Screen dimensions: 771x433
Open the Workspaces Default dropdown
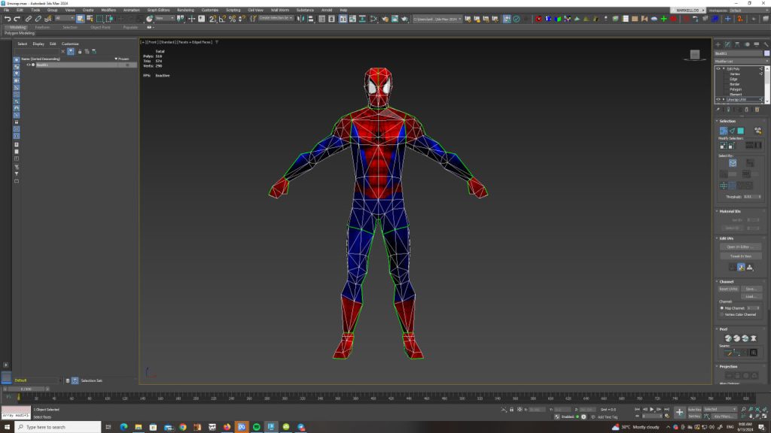[749, 11]
